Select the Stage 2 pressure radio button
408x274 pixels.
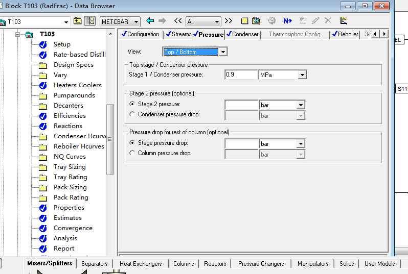click(x=132, y=104)
